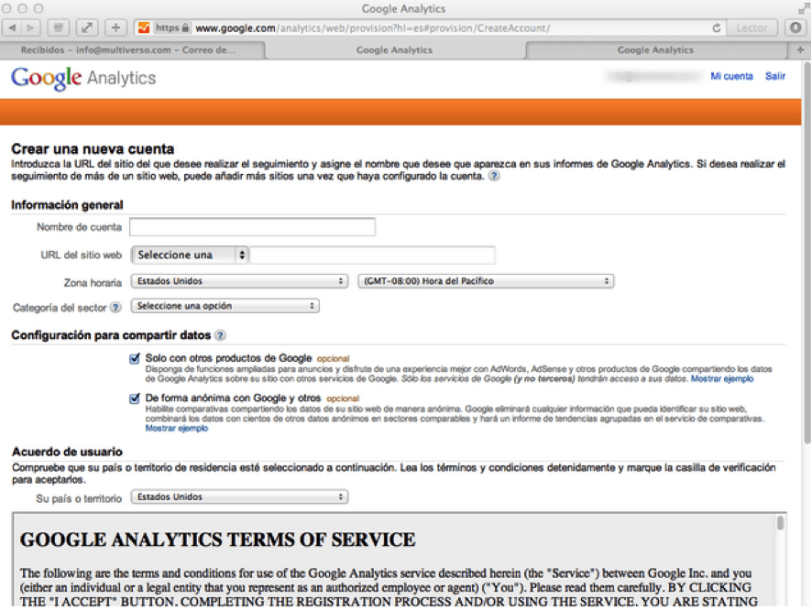812x610 pixels.
Task: Open the Zona horaria 'Estados Unidos' country dropdown
Action: tap(239, 281)
